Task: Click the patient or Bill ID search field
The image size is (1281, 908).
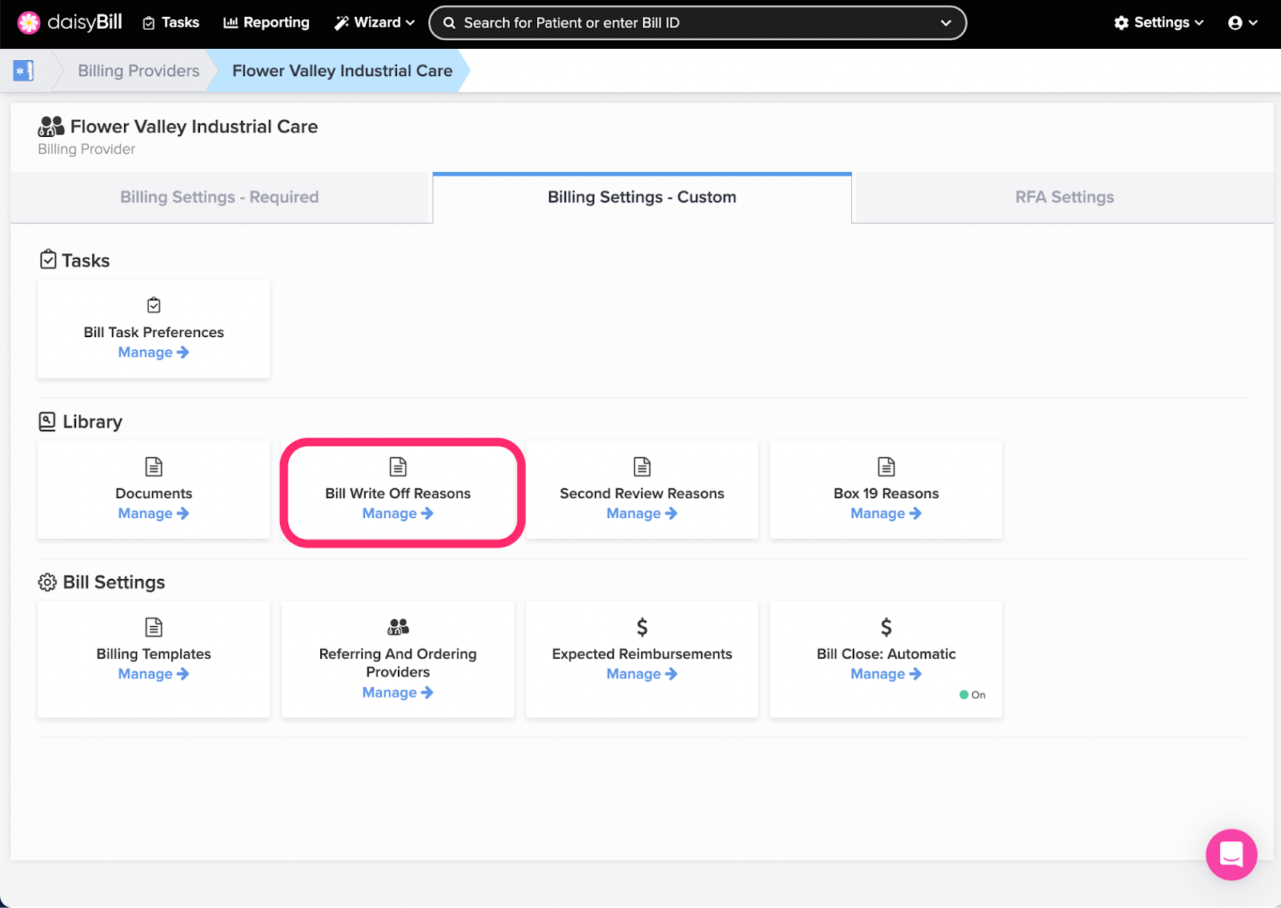Action: [697, 23]
